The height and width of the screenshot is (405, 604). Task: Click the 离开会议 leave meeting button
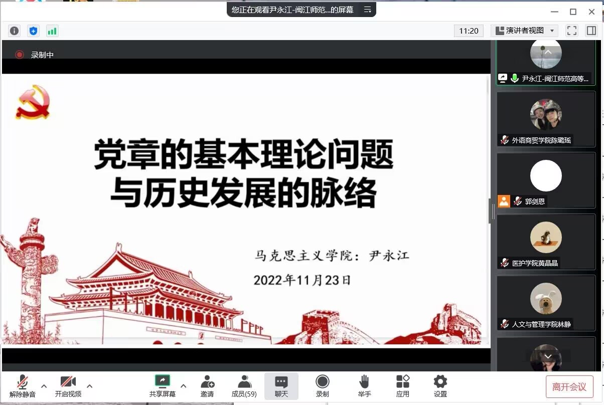[x=569, y=386]
